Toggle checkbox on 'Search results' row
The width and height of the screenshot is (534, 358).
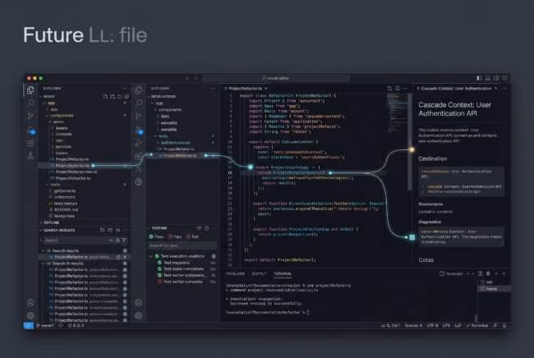(x=125, y=250)
